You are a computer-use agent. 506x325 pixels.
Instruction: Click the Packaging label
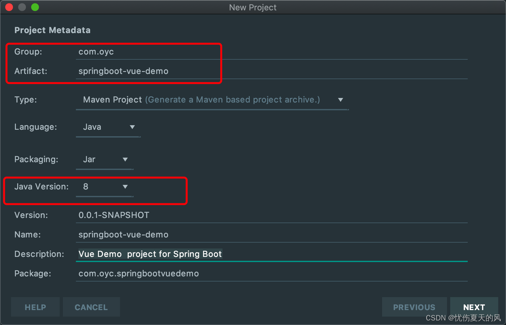click(36, 159)
